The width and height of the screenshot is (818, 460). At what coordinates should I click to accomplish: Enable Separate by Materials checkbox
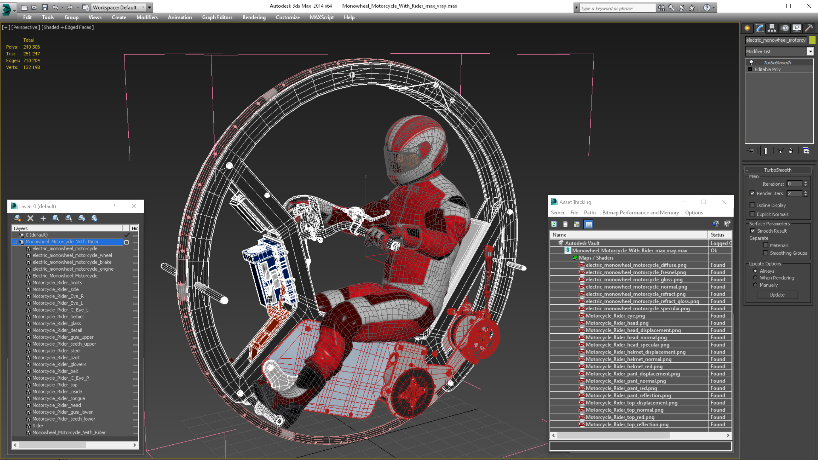pyautogui.click(x=766, y=245)
